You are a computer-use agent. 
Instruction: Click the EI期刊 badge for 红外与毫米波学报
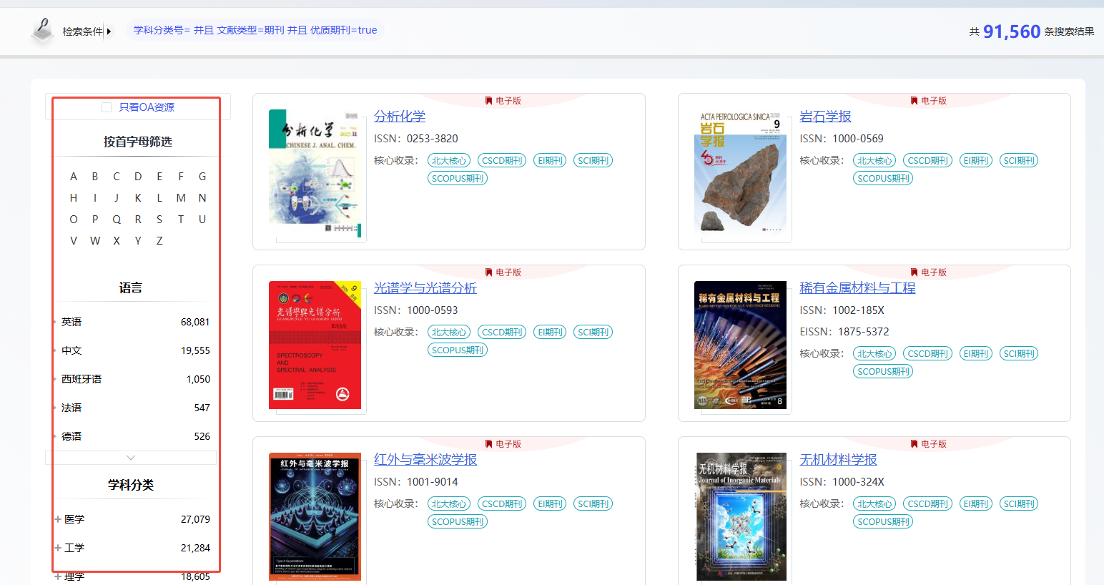pos(549,503)
